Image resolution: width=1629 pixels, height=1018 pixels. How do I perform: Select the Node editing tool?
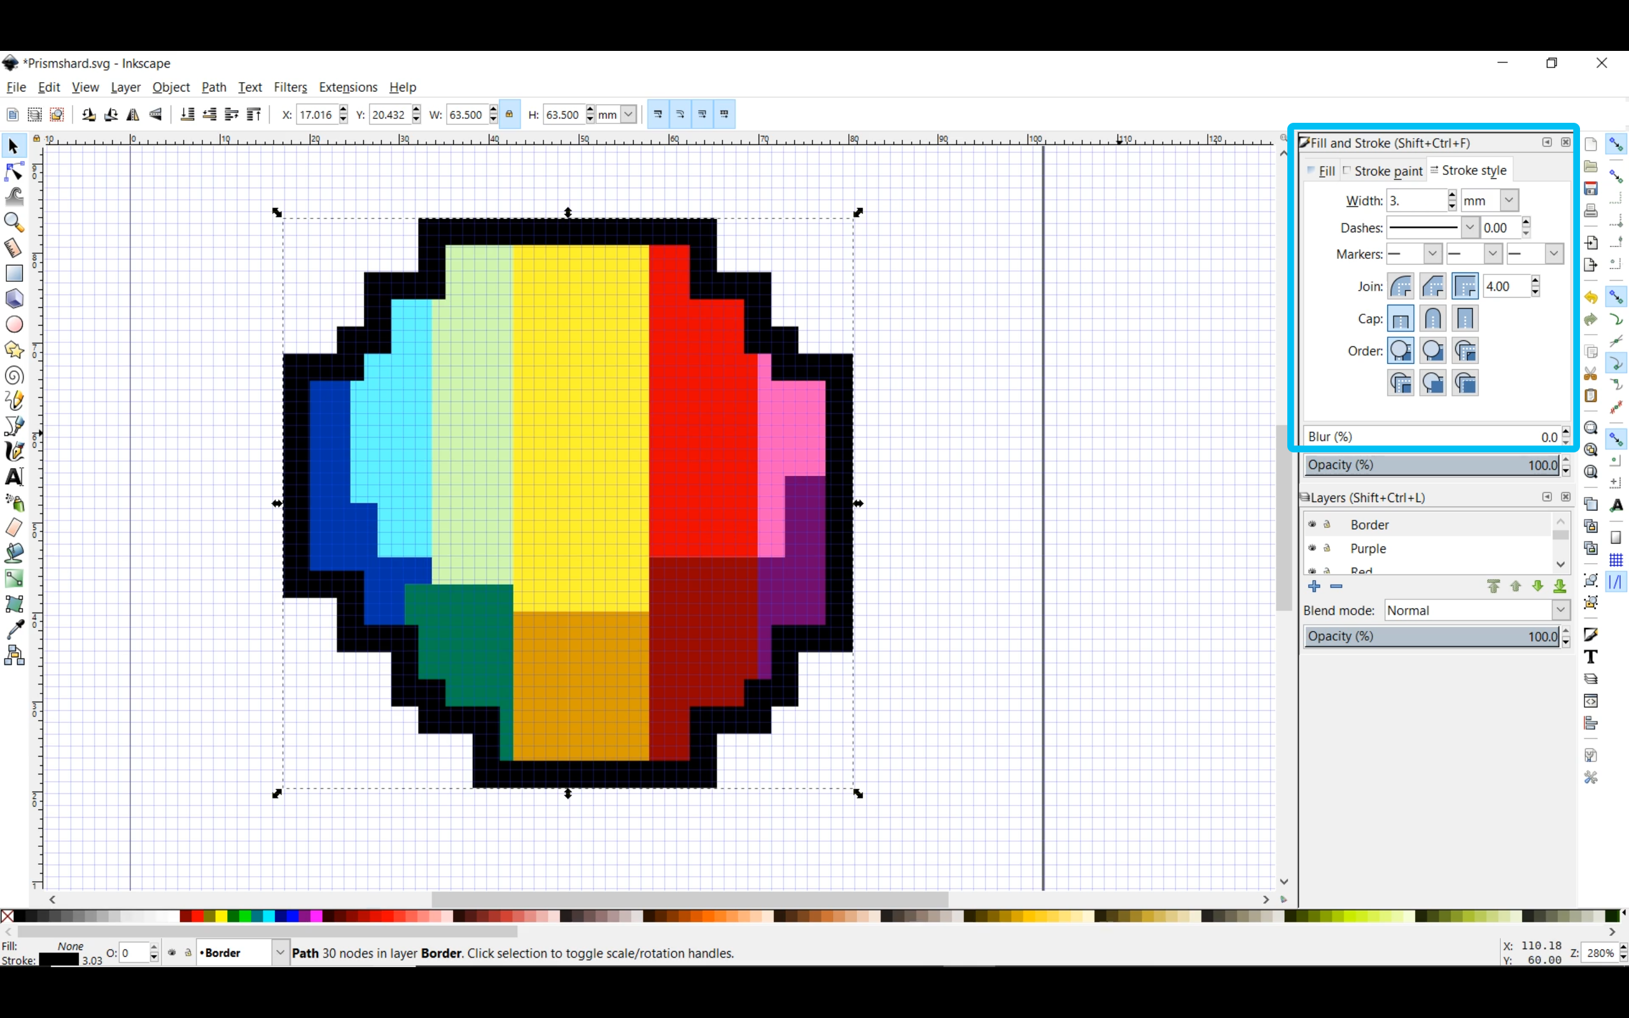point(14,171)
